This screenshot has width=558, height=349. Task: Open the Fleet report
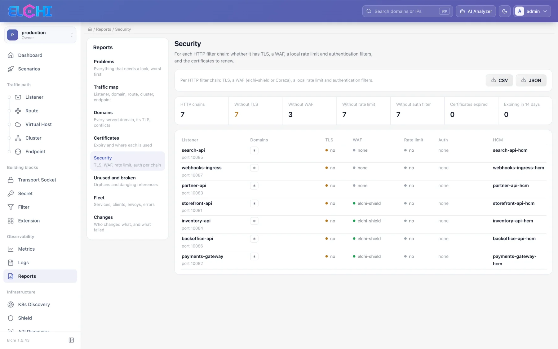tap(127, 201)
